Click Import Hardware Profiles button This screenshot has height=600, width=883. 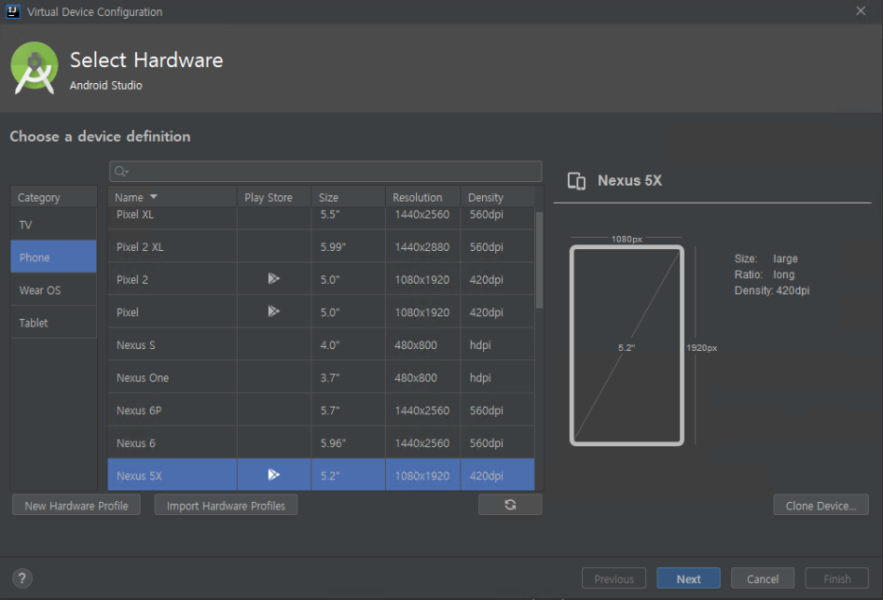[225, 506]
